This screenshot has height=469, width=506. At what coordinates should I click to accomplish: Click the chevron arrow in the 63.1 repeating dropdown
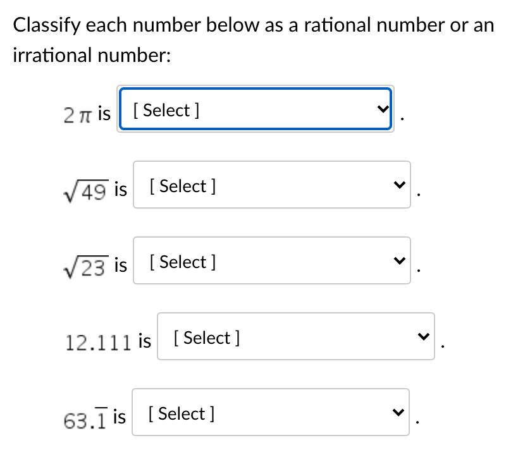click(397, 413)
